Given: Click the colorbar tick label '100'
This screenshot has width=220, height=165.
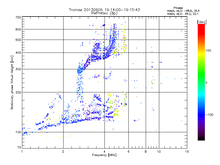Looking at the screenshot, I should point(208,51).
